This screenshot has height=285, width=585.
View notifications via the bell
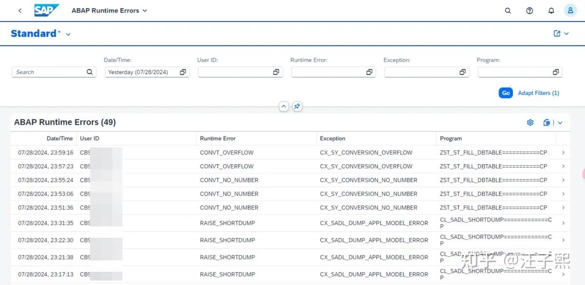coord(551,10)
